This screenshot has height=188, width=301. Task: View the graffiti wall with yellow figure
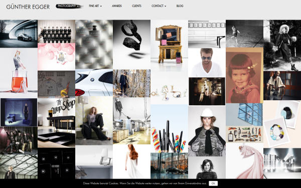pyautogui.click(x=56, y=84)
